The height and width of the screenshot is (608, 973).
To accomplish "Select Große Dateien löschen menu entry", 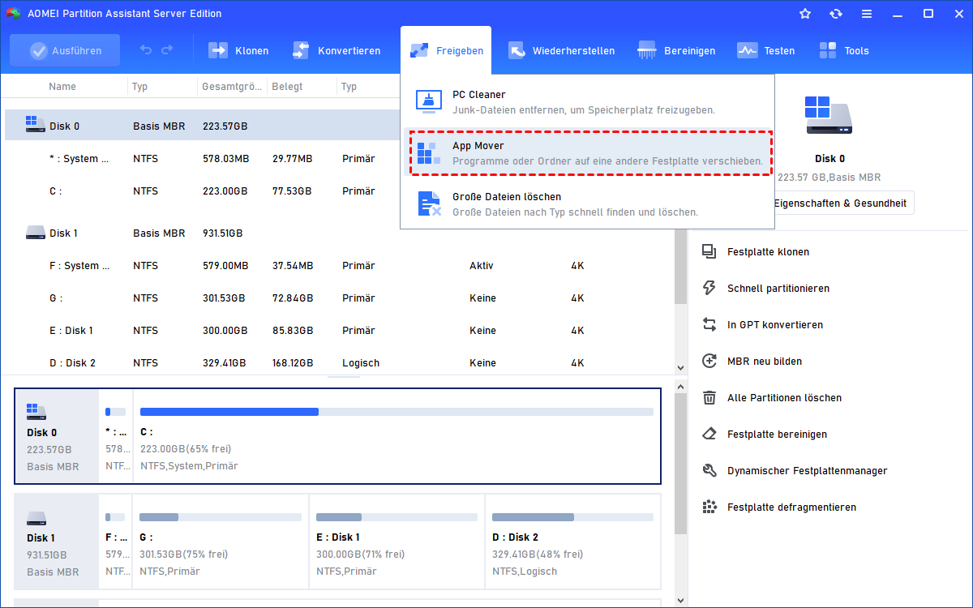I will click(588, 203).
